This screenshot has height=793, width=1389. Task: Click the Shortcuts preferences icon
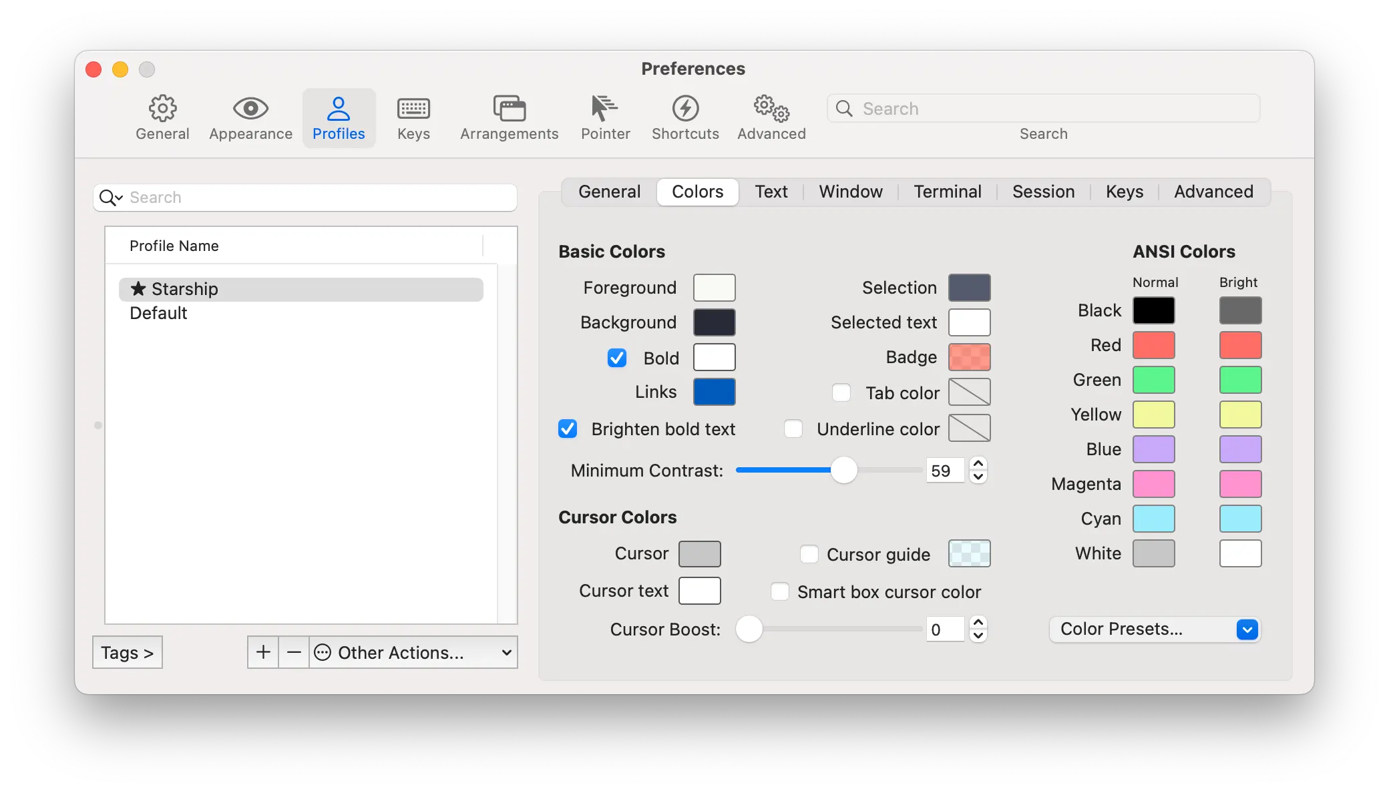click(x=686, y=114)
